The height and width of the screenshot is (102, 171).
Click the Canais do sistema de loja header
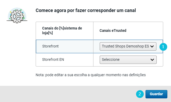point(62,31)
